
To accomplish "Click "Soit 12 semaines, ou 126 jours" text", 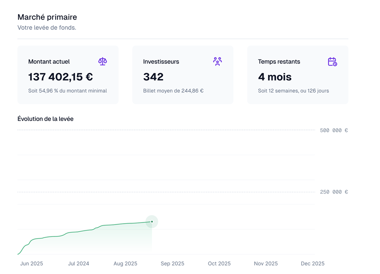I will 293,91.
